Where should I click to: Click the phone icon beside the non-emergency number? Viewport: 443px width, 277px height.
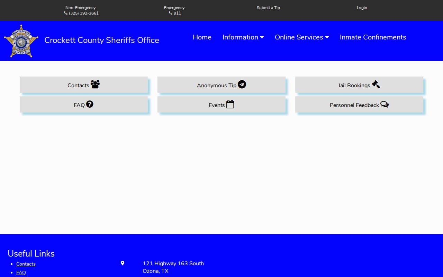(66, 13)
